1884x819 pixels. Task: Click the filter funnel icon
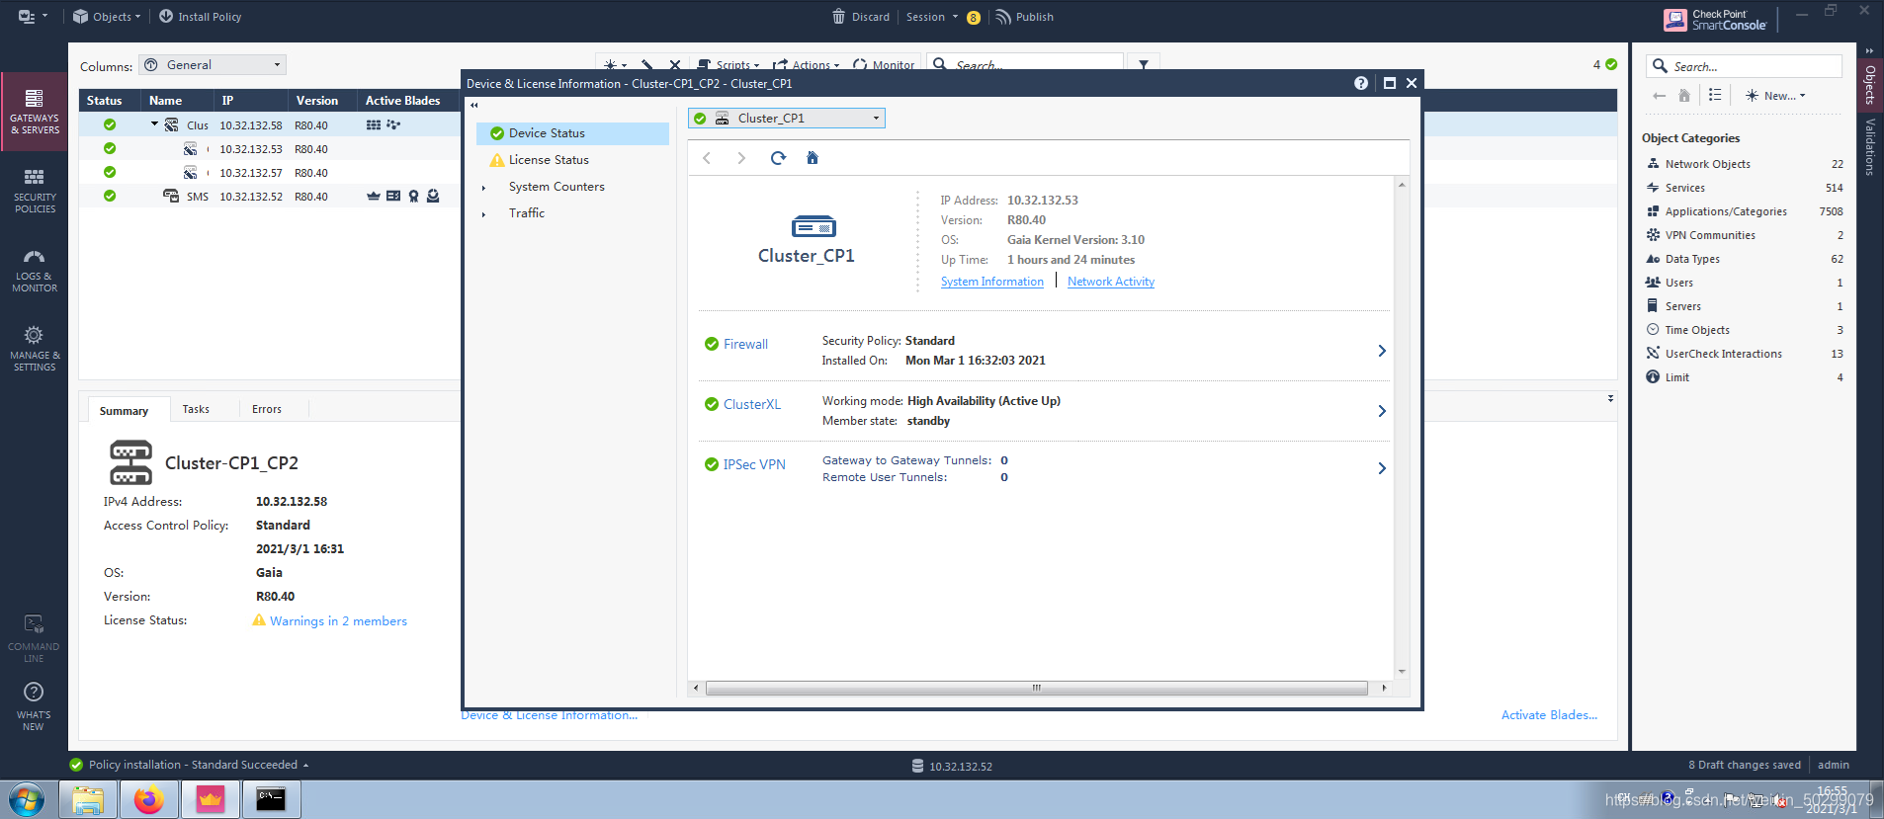click(1144, 64)
